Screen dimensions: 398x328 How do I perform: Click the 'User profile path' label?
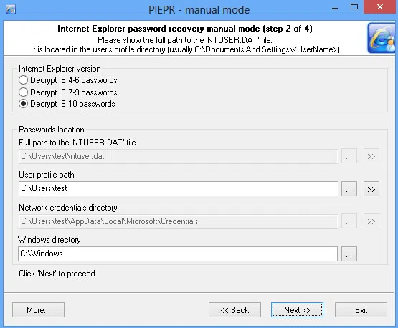coord(47,175)
